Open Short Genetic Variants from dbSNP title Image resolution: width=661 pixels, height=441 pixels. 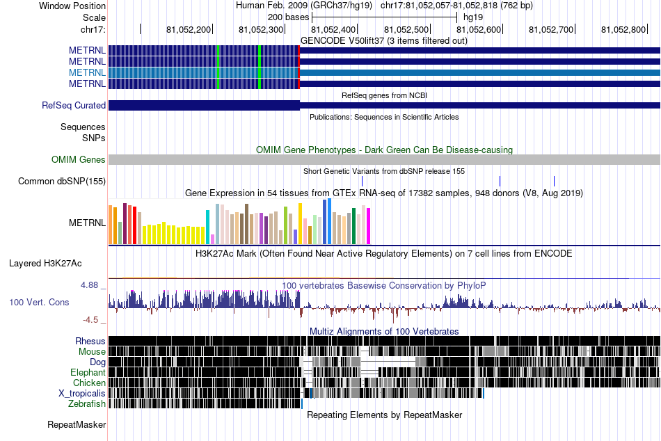[x=384, y=171]
